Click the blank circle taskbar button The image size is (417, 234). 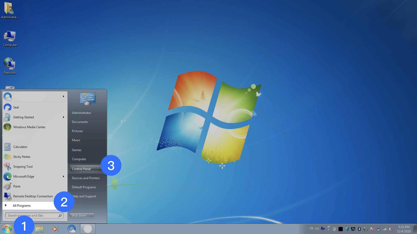point(88,229)
